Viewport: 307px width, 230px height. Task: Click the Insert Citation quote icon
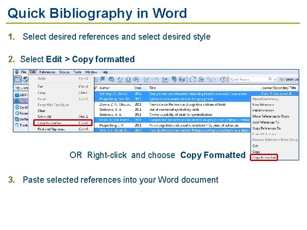[x=165, y=79]
